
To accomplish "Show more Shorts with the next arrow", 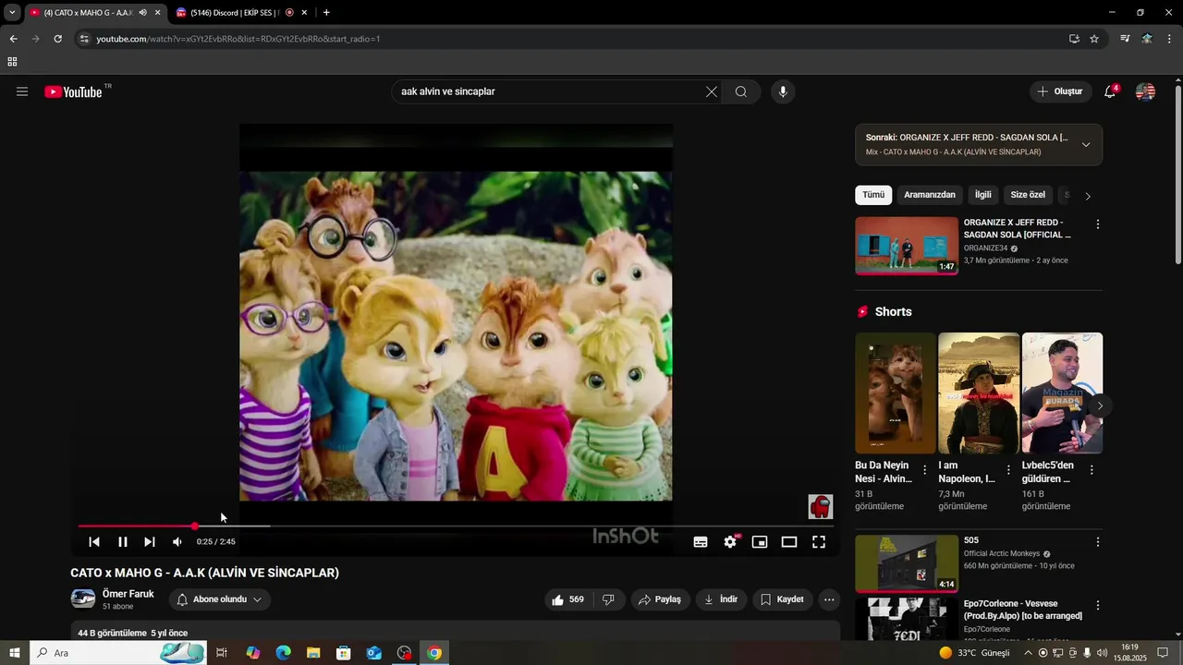I will click(x=1100, y=405).
